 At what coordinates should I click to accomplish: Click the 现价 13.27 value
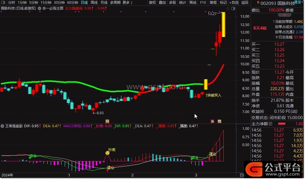[x=279, y=72]
